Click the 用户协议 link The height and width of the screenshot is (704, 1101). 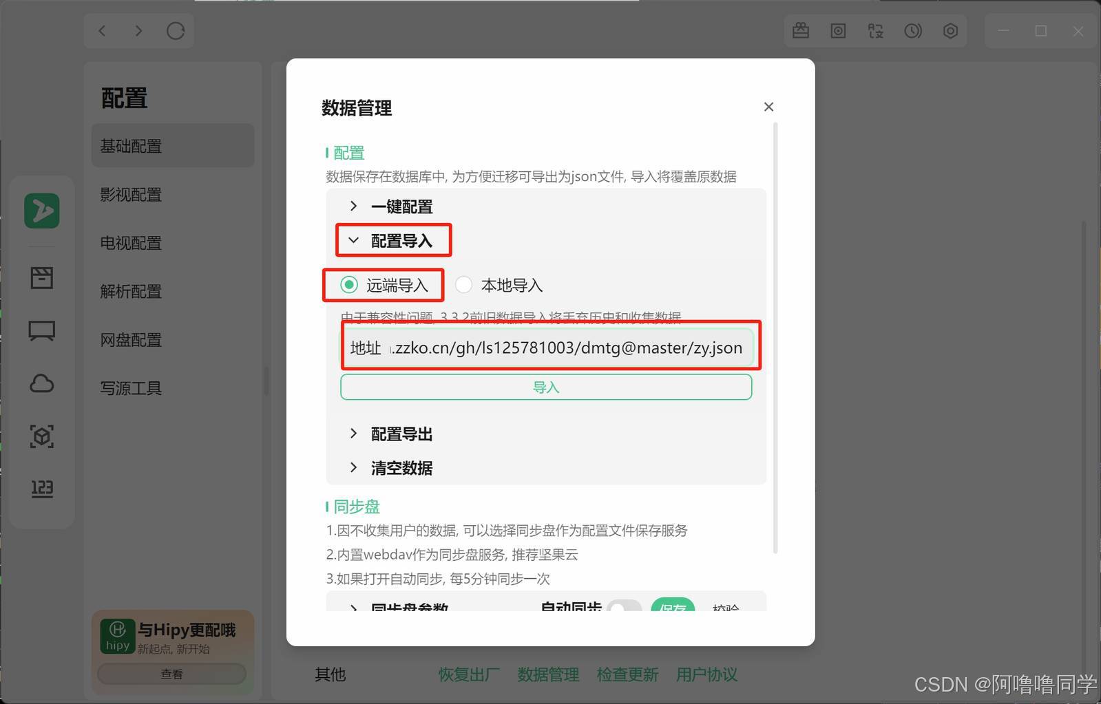(x=706, y=674)
